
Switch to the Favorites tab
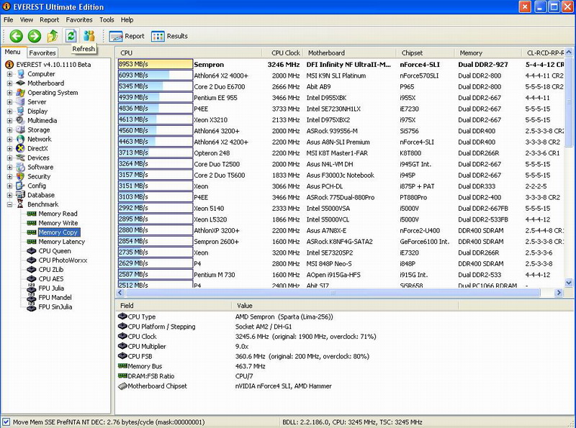click(42, 53)
